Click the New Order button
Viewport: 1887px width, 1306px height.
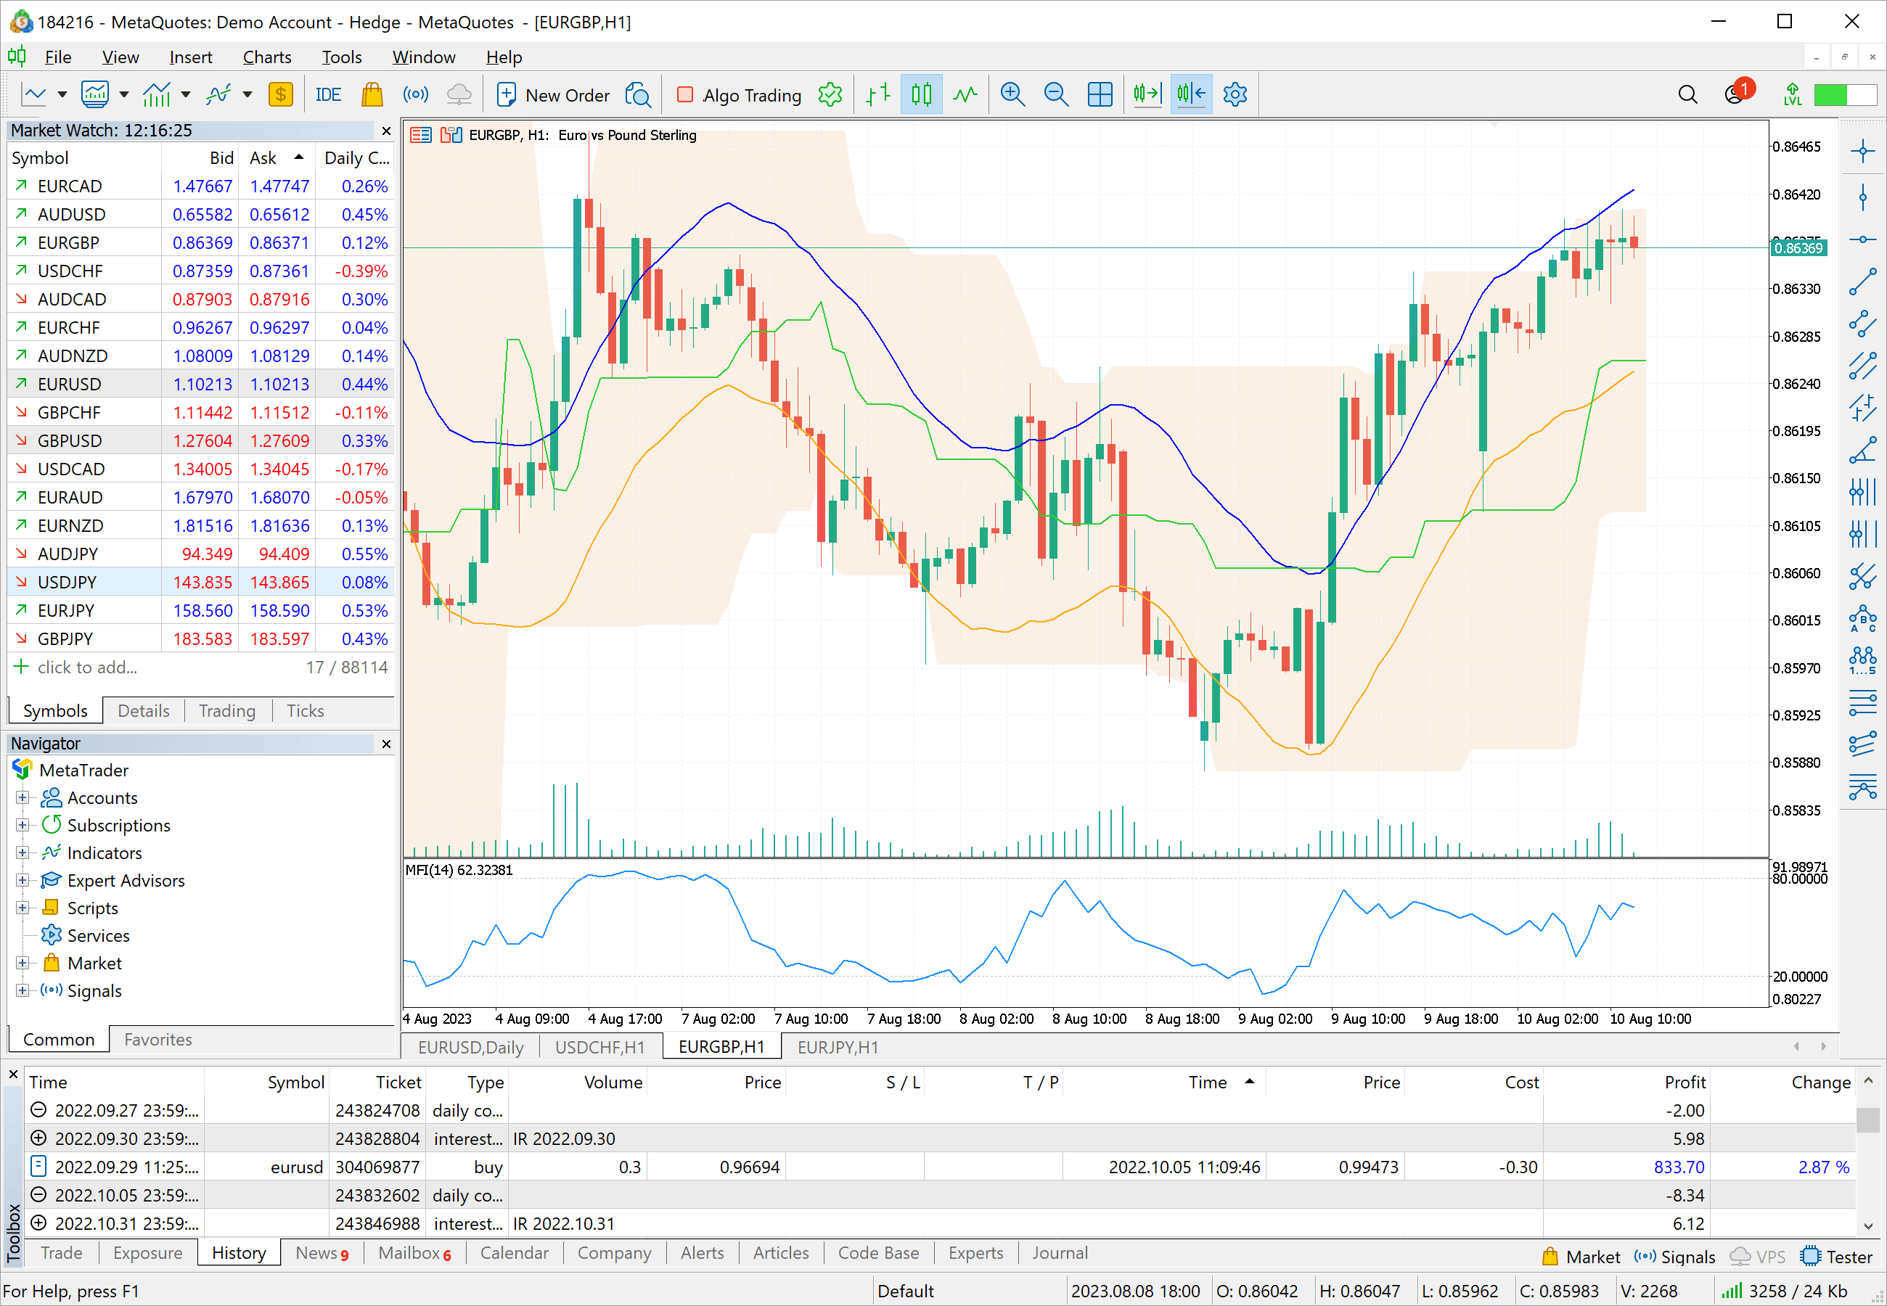[x=553, y=95]
